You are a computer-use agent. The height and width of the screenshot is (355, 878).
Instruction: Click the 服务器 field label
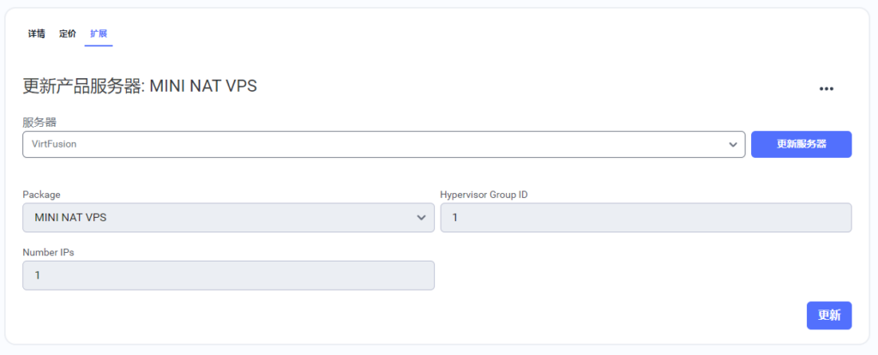pyautogui.click(x=39, y=123)
